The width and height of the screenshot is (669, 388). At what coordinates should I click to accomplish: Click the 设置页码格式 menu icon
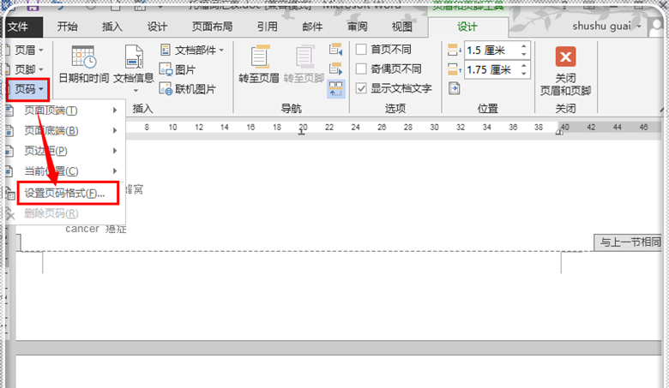click(x=10, y=194)
